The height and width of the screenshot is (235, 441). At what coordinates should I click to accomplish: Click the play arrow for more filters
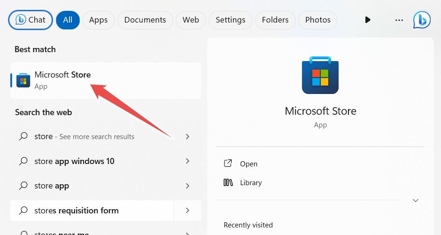368,20
